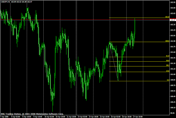
Task: Click the 102.05 price scale label
Action: [173, 36]
